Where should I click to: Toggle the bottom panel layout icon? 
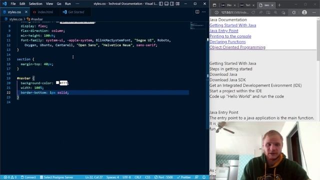pos(166,3)
